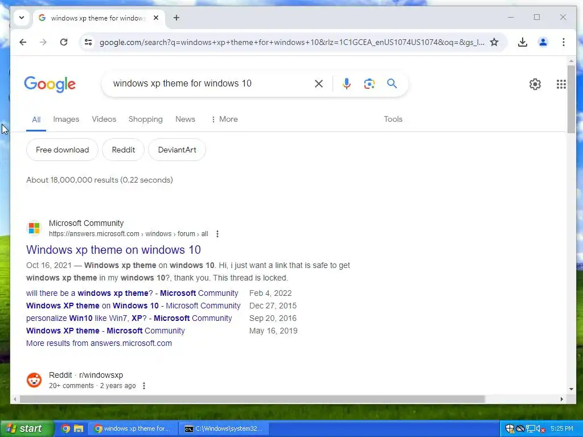The image size is (583, 437).
Task: Click the scroll right arrow
Action: pyautogui.click(x=562, y=399)
